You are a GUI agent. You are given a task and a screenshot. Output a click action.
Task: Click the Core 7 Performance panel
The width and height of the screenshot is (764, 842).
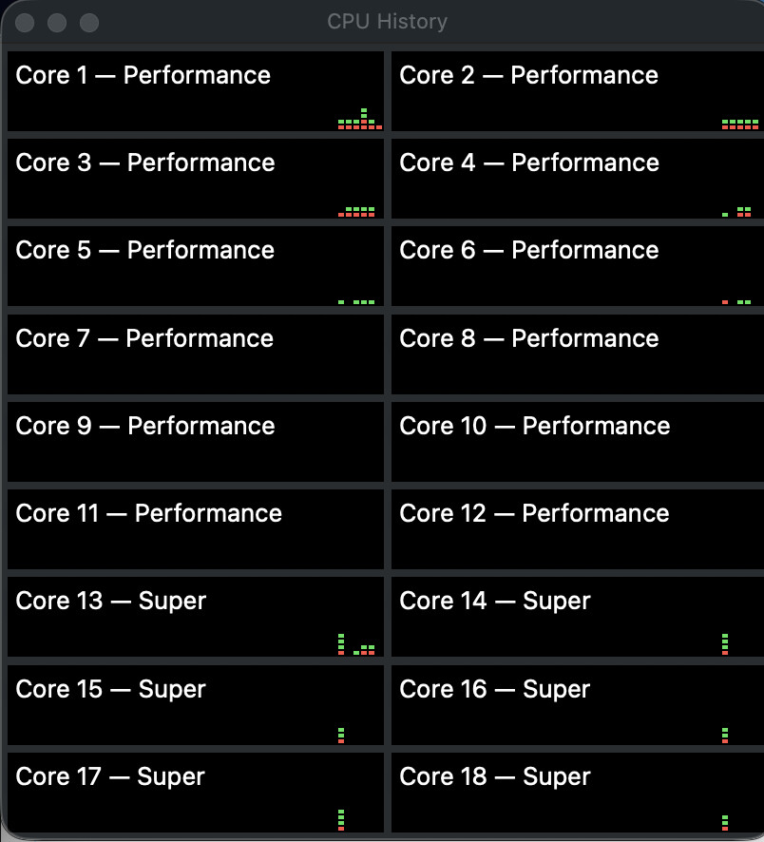[x=196, y=354]
